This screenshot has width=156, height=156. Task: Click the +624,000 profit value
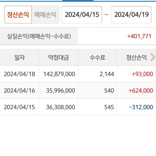coord(141,90)
